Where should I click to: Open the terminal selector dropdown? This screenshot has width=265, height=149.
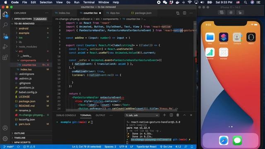[142, 115]
